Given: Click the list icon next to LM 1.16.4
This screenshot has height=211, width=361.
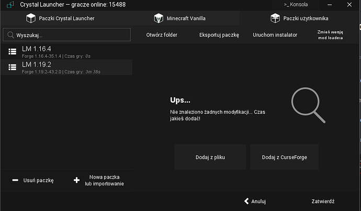Looking at the screenshot, I should (x=13, y=51).
